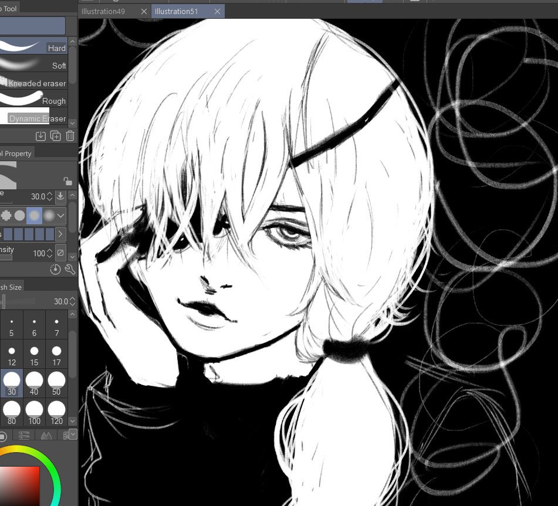Adjust Brush Size panel stepper arrows
The width and height of the screenshot is (558, 506).
[73, 301]
